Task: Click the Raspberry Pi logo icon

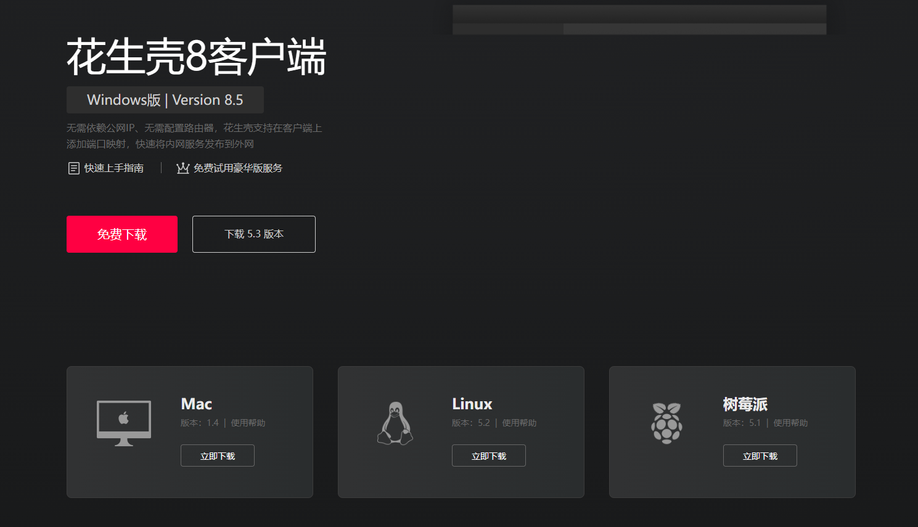Action: 666,423
